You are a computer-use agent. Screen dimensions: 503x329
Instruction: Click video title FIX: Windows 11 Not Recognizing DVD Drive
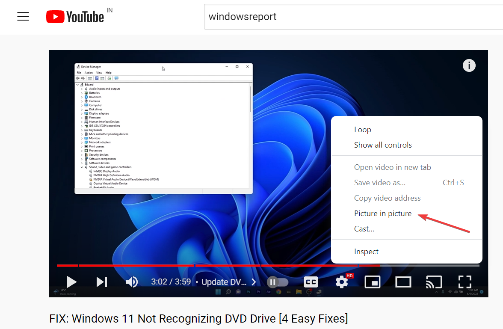tap(198, 318)
